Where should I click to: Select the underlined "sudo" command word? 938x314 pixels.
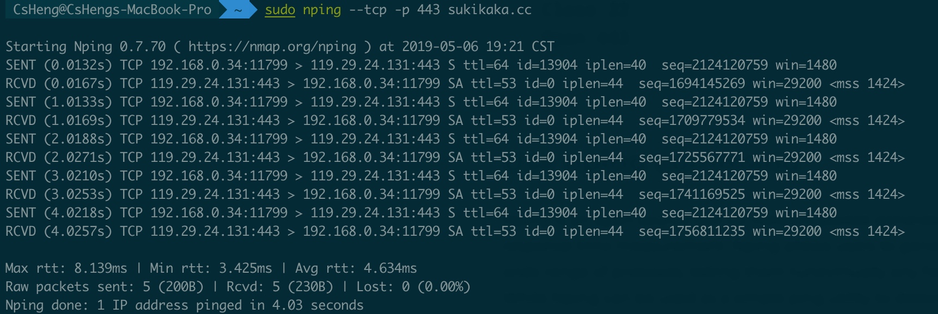(x=279, y=10)
